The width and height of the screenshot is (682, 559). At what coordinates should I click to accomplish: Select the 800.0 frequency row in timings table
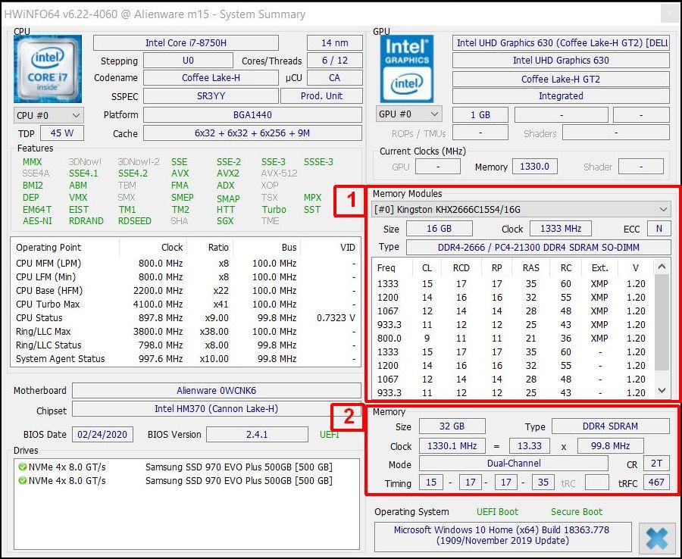point(512,338)
